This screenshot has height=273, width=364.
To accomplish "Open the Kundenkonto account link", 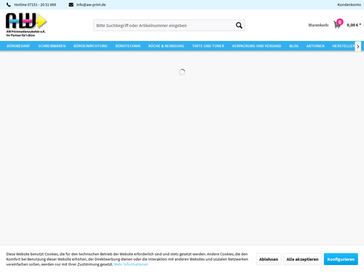I will click(349, 5).
